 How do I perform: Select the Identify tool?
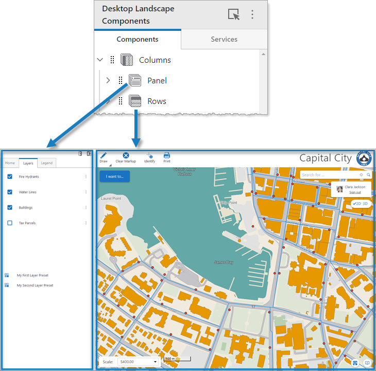tap(149, 155)
